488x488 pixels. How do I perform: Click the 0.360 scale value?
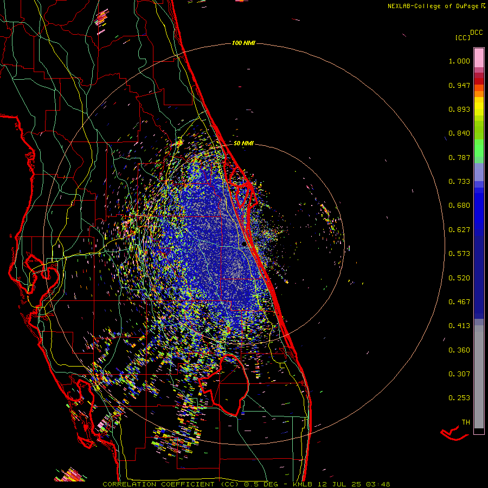pyautogui.click(x=459, y=350)
